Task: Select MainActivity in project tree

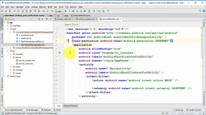Action: pyautogui.click(x=26, y=38)
